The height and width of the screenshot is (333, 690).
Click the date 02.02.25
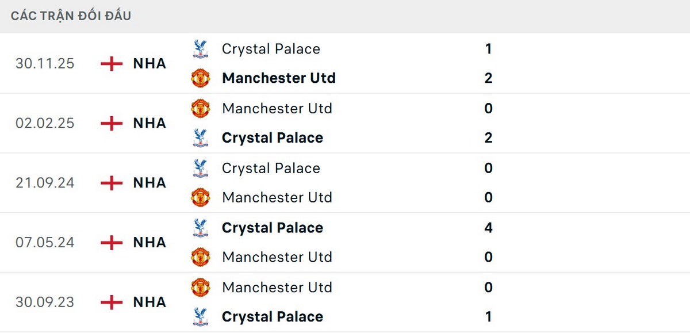45,123
